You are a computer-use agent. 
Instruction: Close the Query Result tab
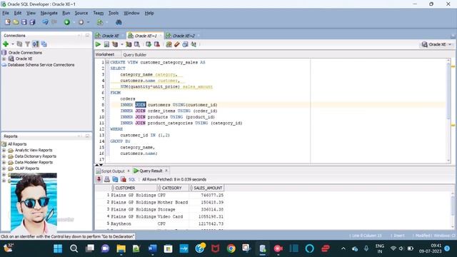[166, 171]
